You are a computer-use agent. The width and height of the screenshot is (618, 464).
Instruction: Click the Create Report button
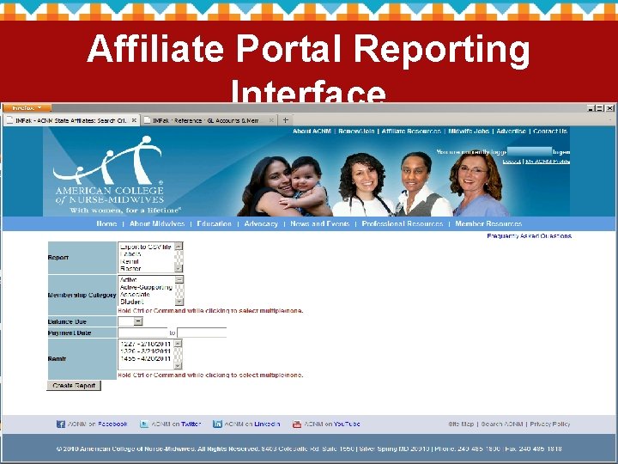pos(74,386)
